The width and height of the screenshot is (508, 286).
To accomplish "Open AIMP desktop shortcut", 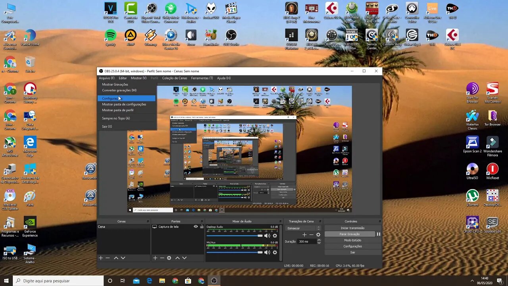I will point(130,38).
